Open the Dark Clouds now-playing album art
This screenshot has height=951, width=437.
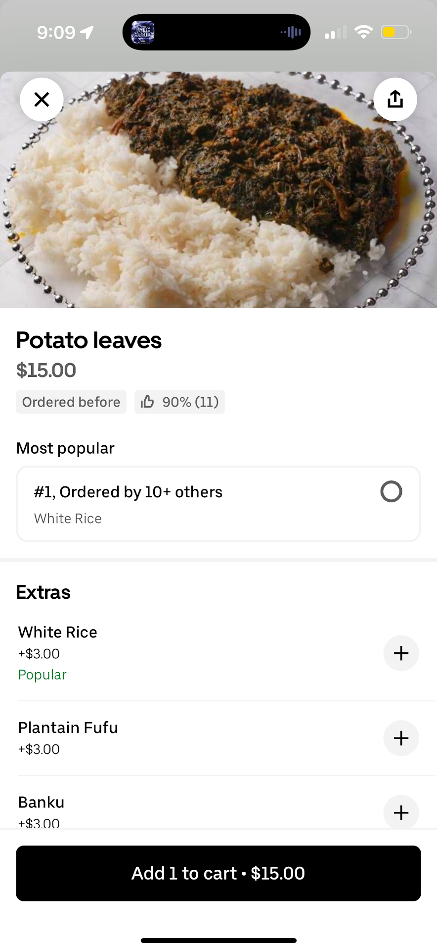pos(143,33)
